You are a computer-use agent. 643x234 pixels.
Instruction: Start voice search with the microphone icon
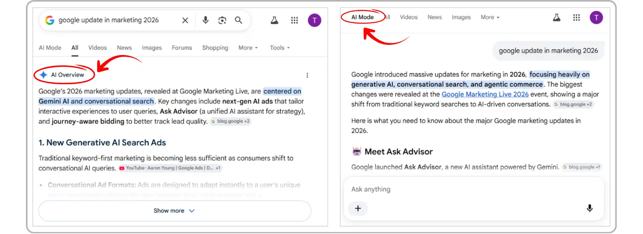point(206,20)
